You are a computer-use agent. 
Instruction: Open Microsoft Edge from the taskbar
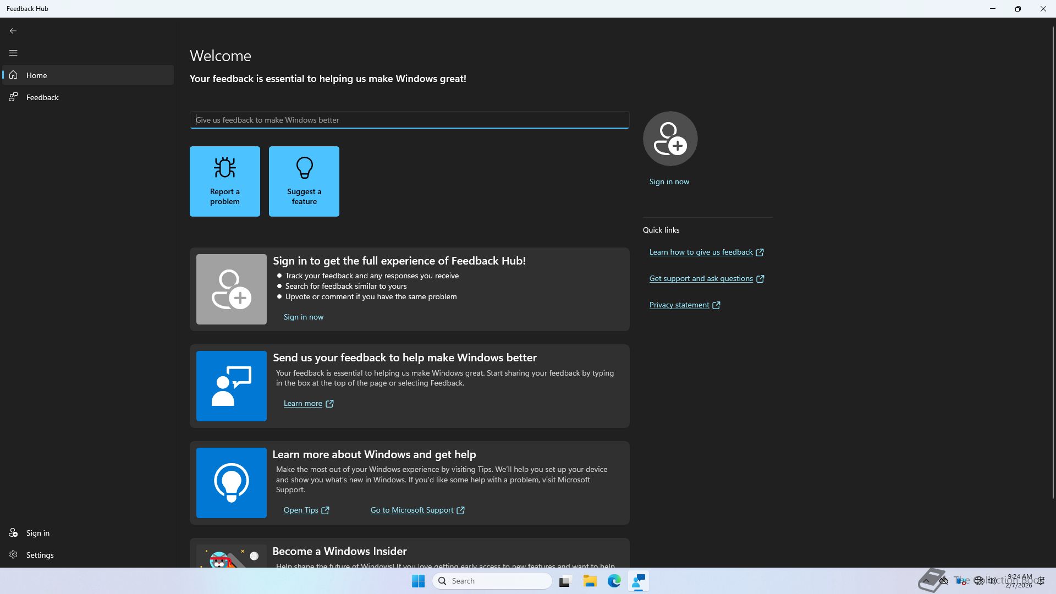pyautogui.click(x=614, y=581)
